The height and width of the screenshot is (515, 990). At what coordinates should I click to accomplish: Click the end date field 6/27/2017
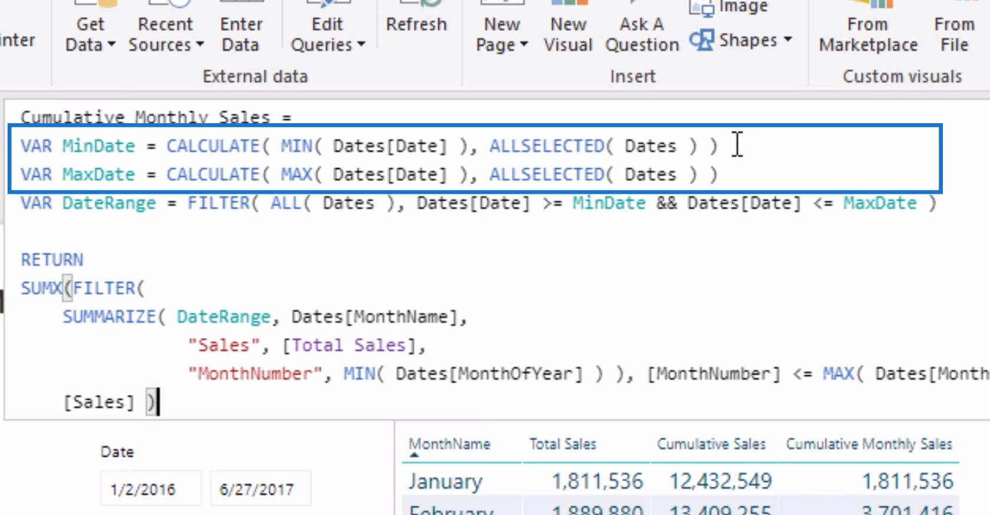tap(260, 488)
